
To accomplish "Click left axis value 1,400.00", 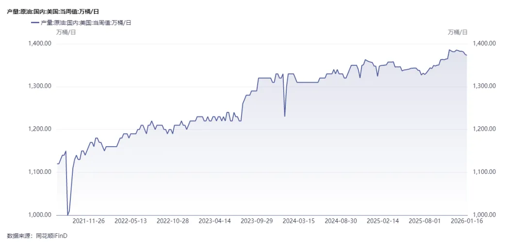I will 40,44.
